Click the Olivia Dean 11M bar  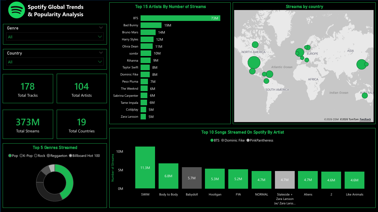click(146, 46)
